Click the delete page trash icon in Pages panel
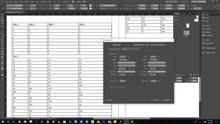Screen dimensions: 220x124 coord(197,75)
